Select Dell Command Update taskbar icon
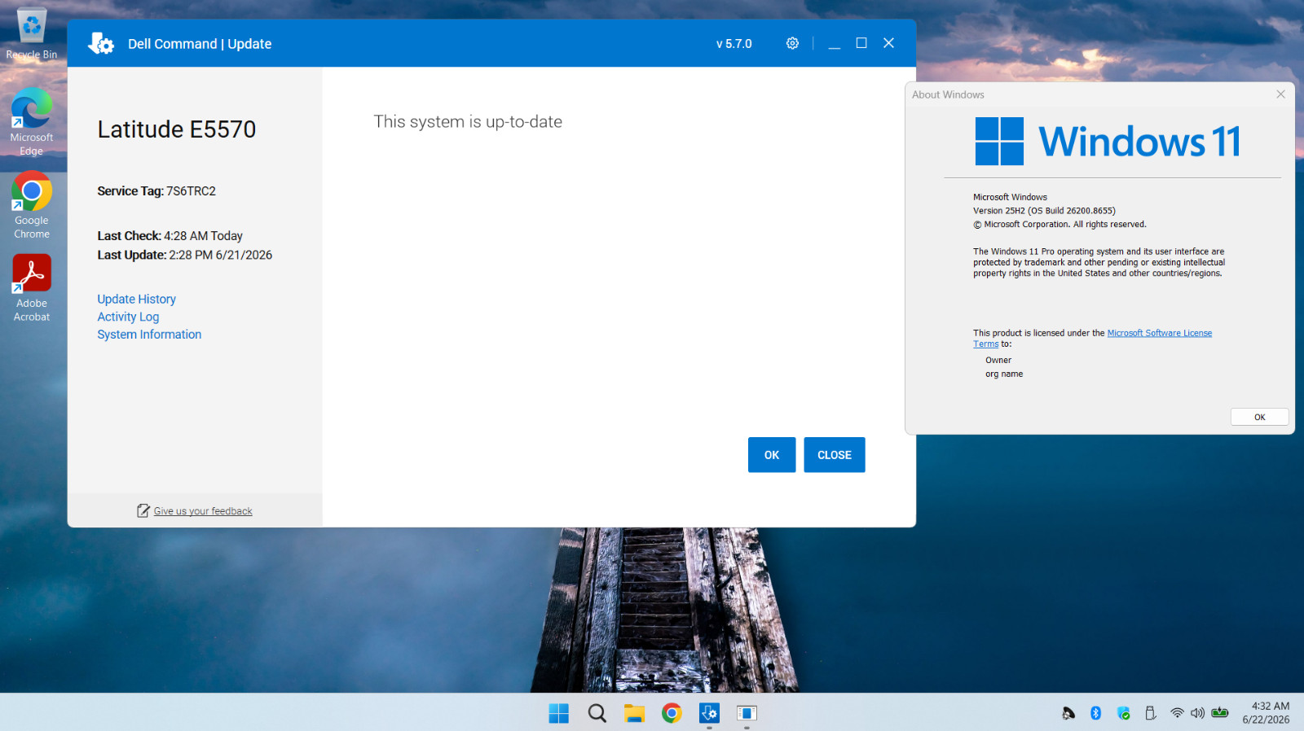 click(x=709, y=713)
